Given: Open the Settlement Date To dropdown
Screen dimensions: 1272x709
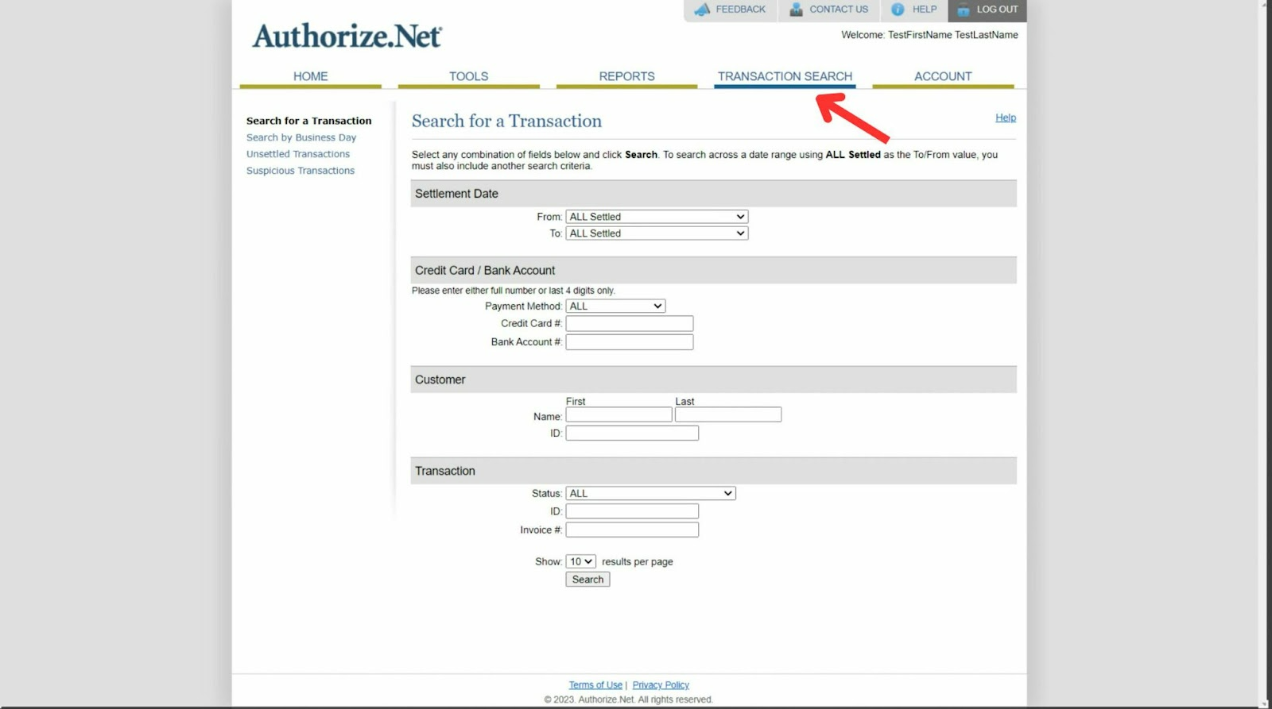Looking at the screenshot, I should (x=657, y=233).
